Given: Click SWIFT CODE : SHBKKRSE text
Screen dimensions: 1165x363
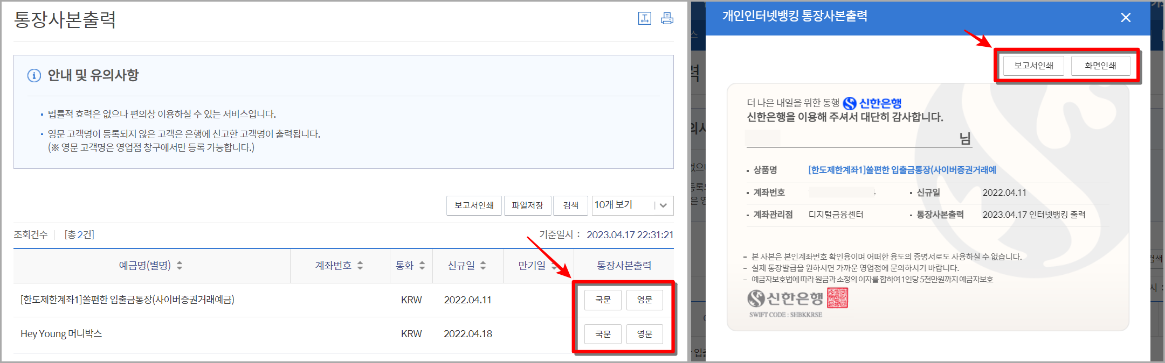Looking at the screenshot, I should click(x=785, y=315).
